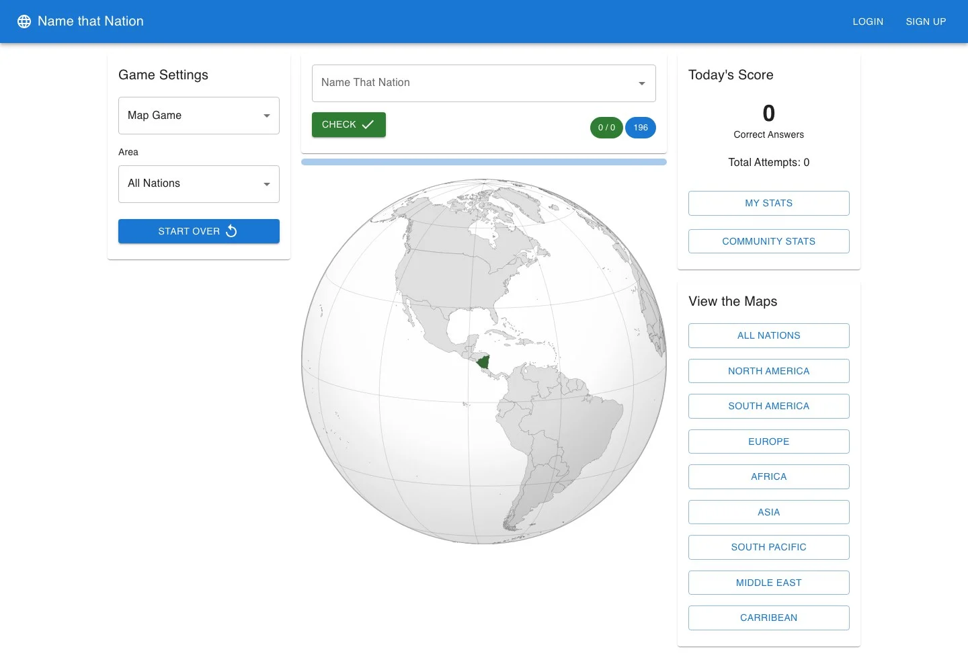Image resolution: width=968 pixels, height=672 pixels.
Task: Click the View the Maps heading
Action: pos(733,302)
